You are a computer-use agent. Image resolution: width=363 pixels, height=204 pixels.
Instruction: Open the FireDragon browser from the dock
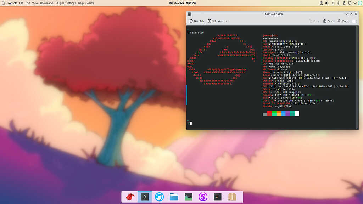click(159, 197)
